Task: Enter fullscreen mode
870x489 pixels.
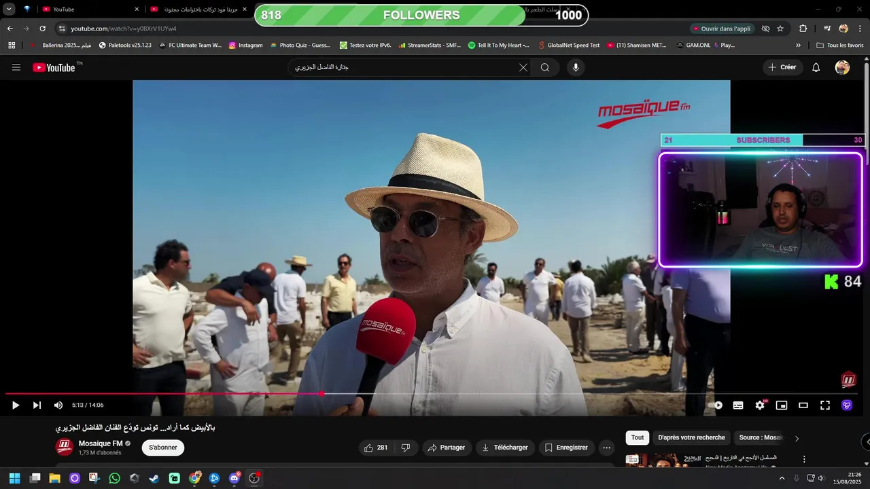Action: point(825,405)
